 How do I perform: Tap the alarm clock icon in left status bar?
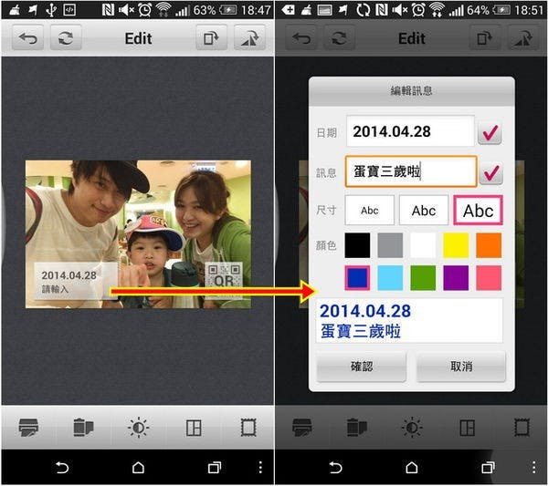pyautogui.click(x=144, y=10)
